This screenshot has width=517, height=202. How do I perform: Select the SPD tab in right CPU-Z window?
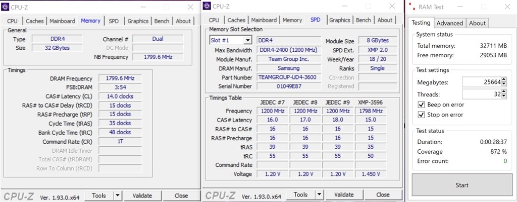pos(316,20)
